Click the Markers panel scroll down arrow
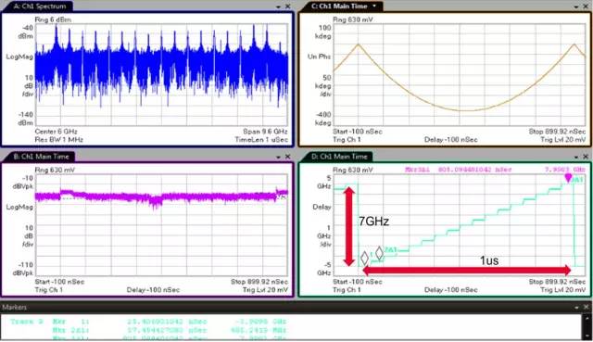The height and width of the screenshot is (342, 593). 587,335
